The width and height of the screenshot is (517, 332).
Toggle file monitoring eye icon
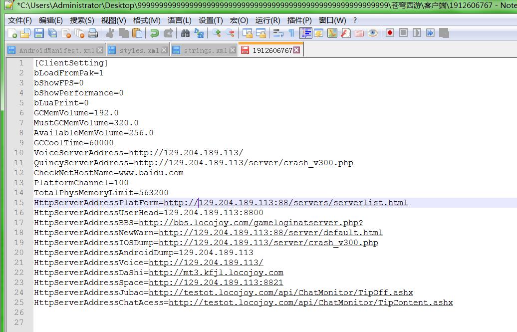[373, 33]
